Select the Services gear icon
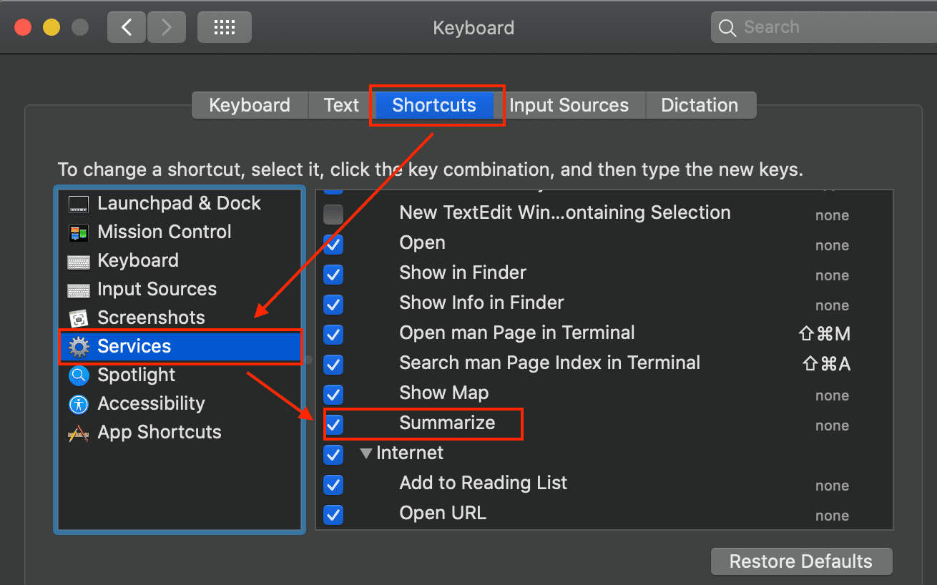 pos(79,347)
